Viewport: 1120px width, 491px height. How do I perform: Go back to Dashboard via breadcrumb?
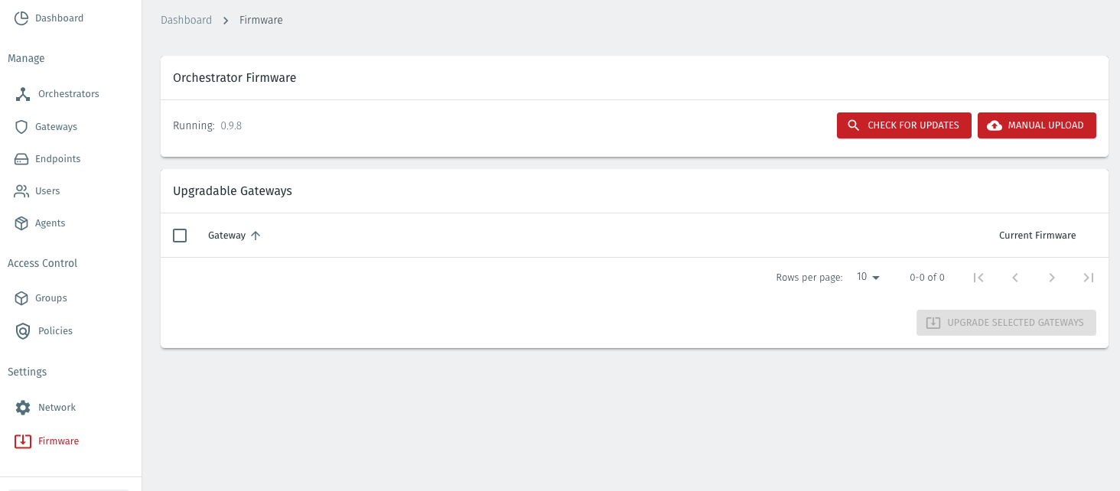[x=186, y=20]
